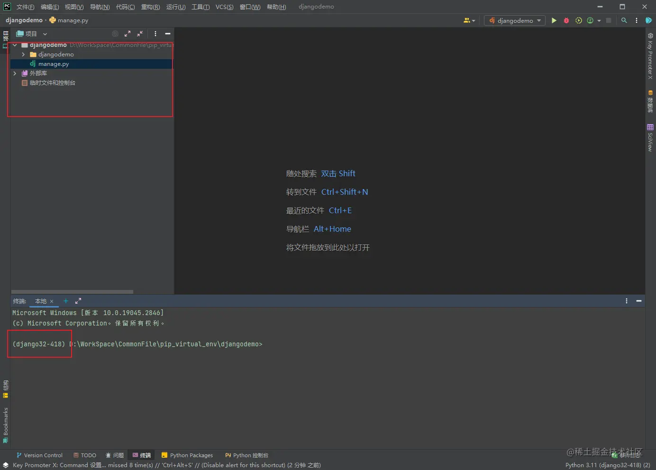656x470 pixels.
Task: Open the 结构 tool window on left stripe
Action: pos(5,389)
